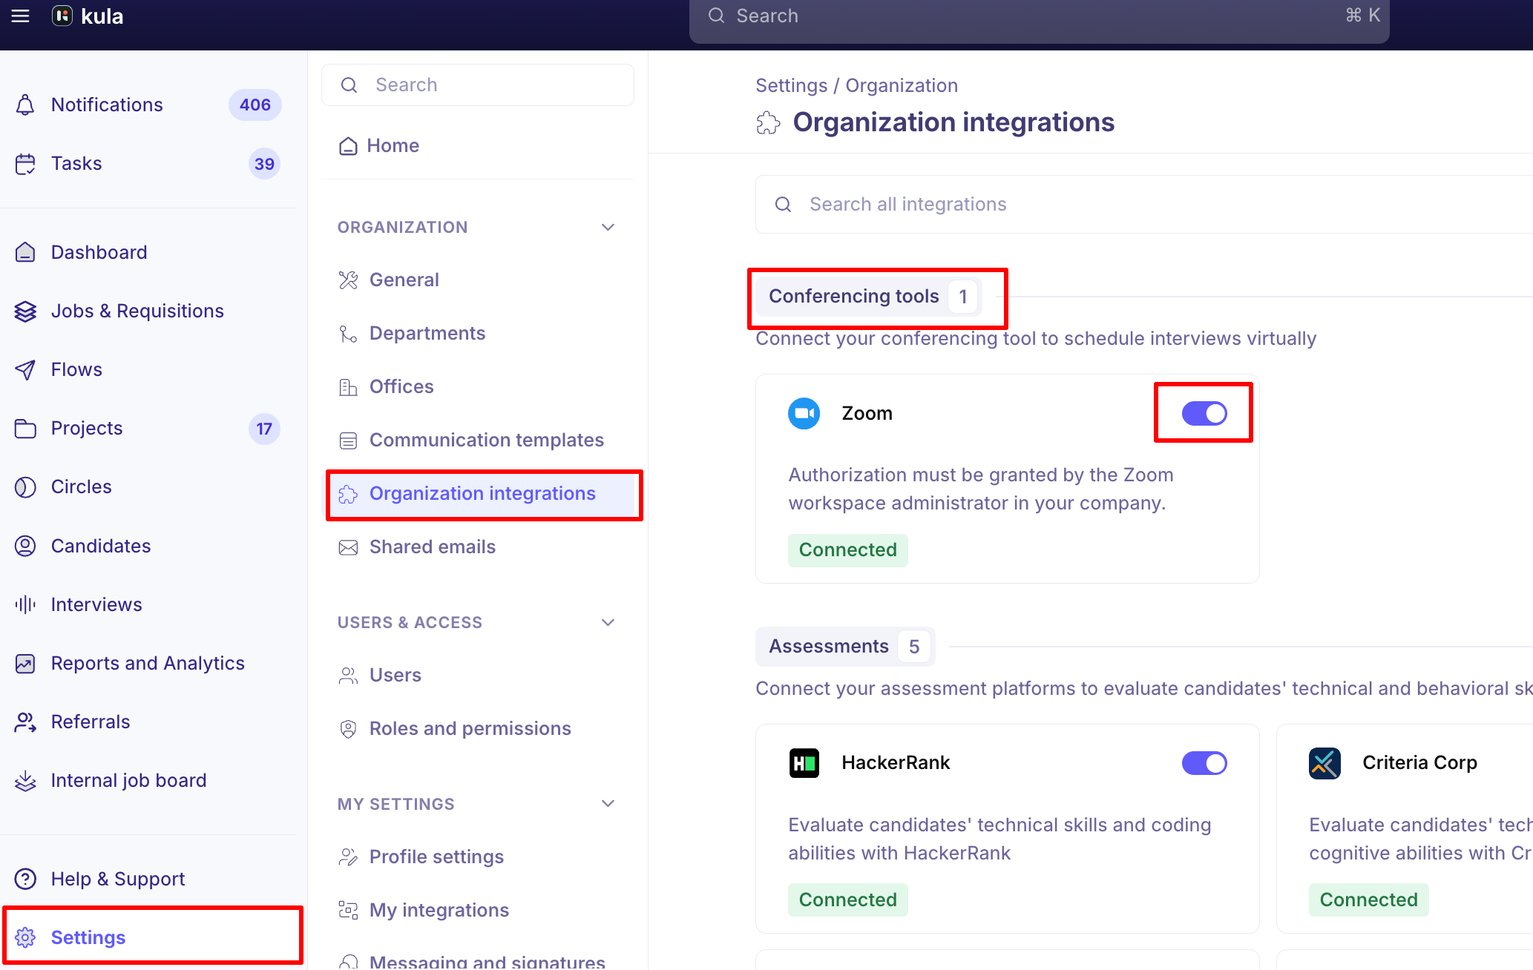The image size is (1533, 970).
Task: Collapse the USERS & ACCESS section chevron
Action: (608, 622)
